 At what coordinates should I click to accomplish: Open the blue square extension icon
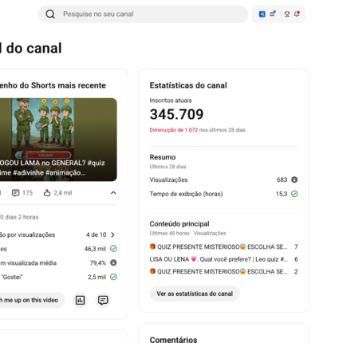(262, 14)
